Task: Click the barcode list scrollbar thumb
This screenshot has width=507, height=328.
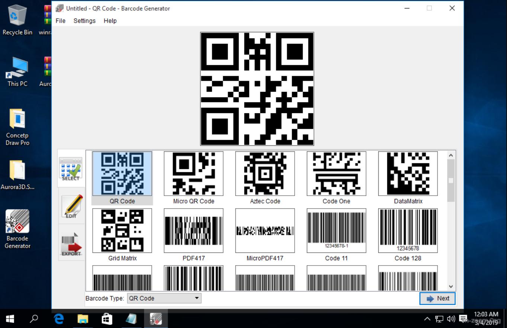Action: (451, 180)
